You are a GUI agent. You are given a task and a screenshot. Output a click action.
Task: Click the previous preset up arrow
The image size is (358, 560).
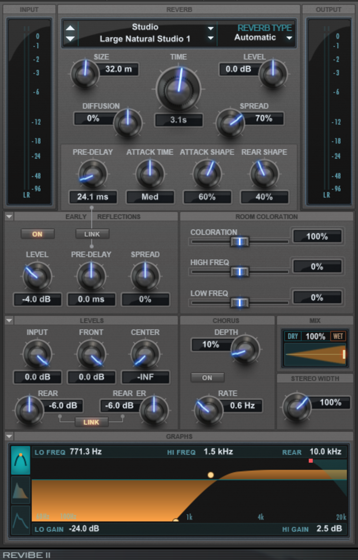pos(70,28)
